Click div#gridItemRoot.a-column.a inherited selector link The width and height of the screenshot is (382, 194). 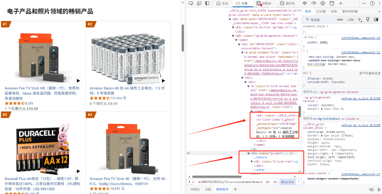(336, 119)
